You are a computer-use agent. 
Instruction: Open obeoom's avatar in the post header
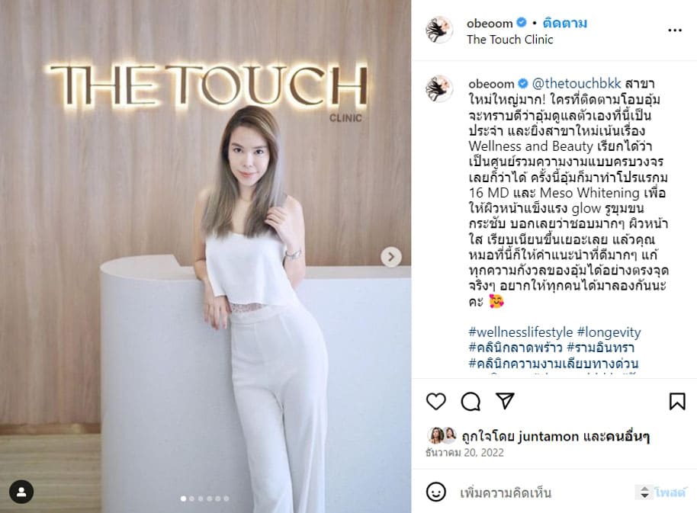pyautogui.click(x=439, y=29)
